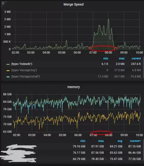Sort memory legend by min column
This screenshot has width=144, height=166.
tap(83, 141)
